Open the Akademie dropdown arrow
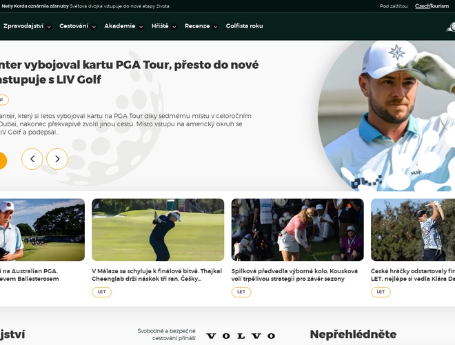This screenshot has height=345, width=455. click(x=141, y=27)
